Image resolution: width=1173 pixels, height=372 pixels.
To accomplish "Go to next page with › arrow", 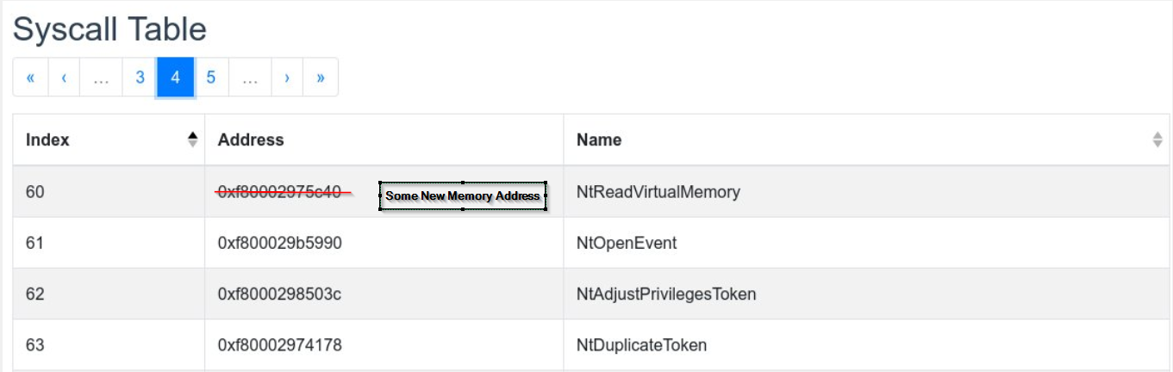I will (x=287, y=77).
